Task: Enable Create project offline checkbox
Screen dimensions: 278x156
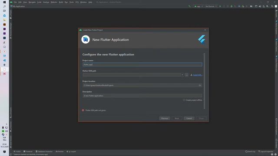Action: [x=184, y=100]
